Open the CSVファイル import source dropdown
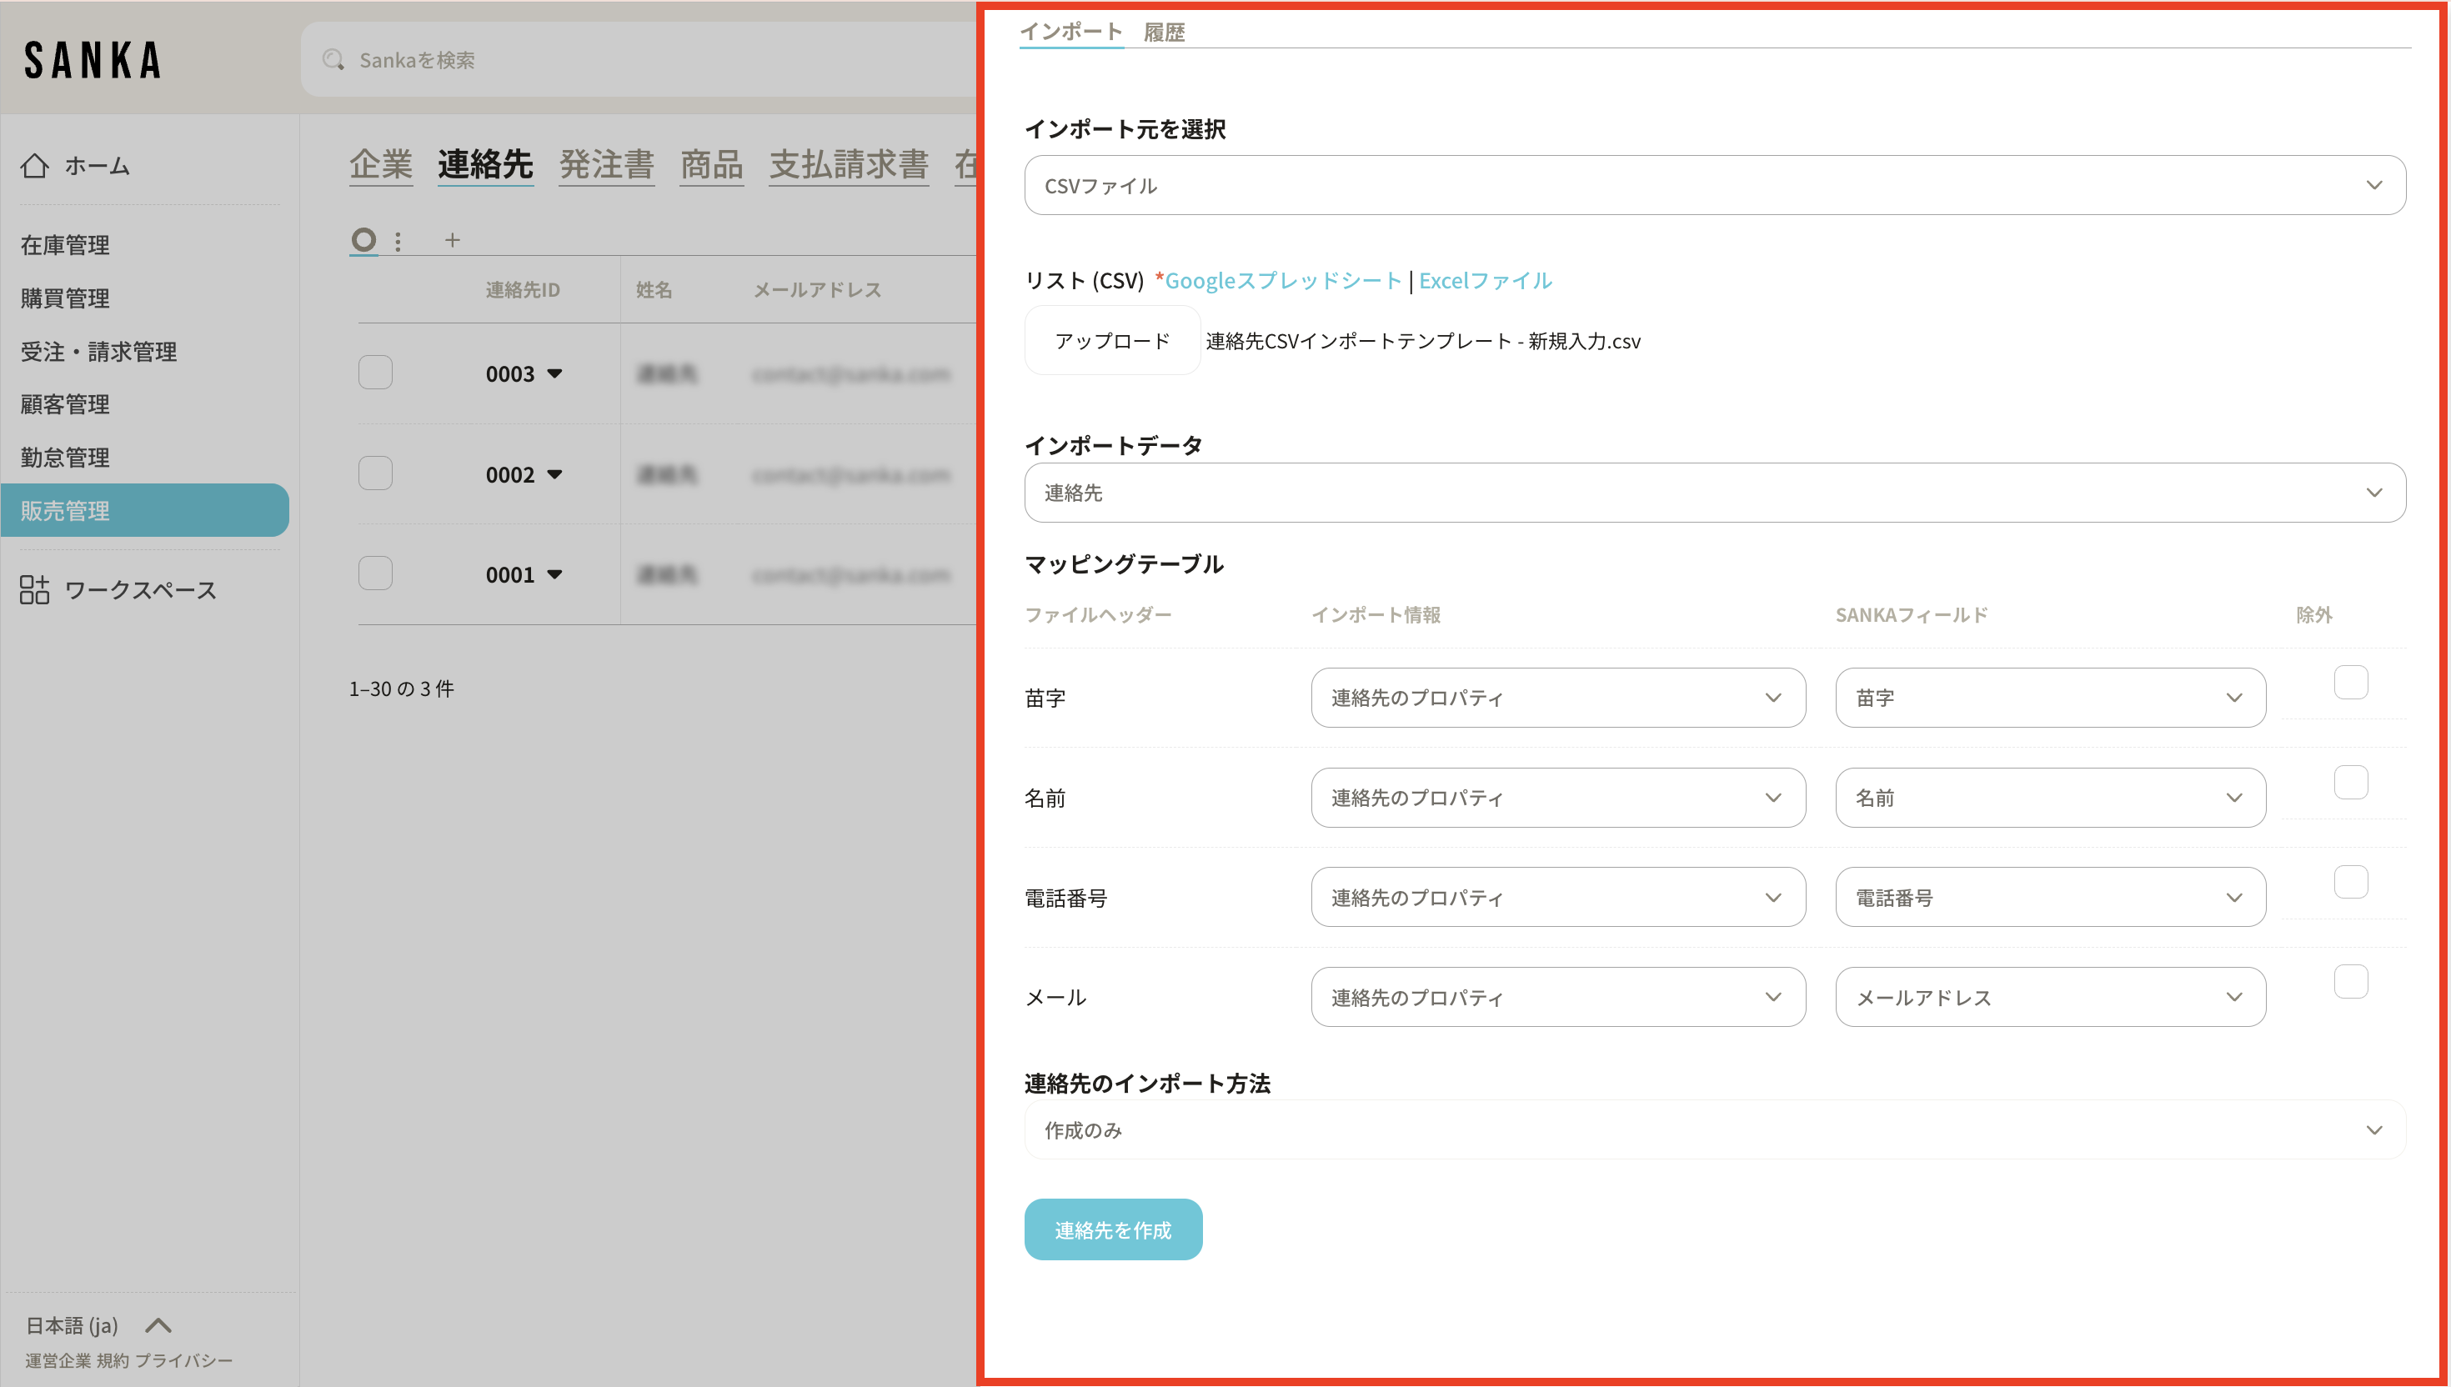Image resolution: width=2451 pixels, height=1387 pixels. pyautogui.click(x=1714, y=185)
